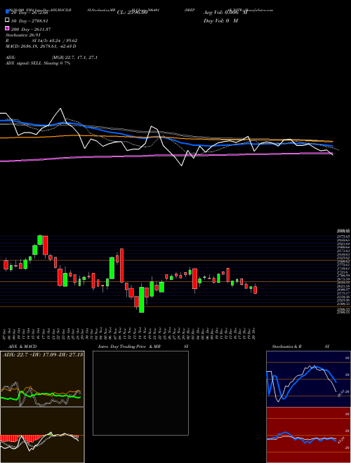Screen dimensions: 351x463
Task: Open the empty Intra Day Trading Price panel
Action: (x=140, y=393)
